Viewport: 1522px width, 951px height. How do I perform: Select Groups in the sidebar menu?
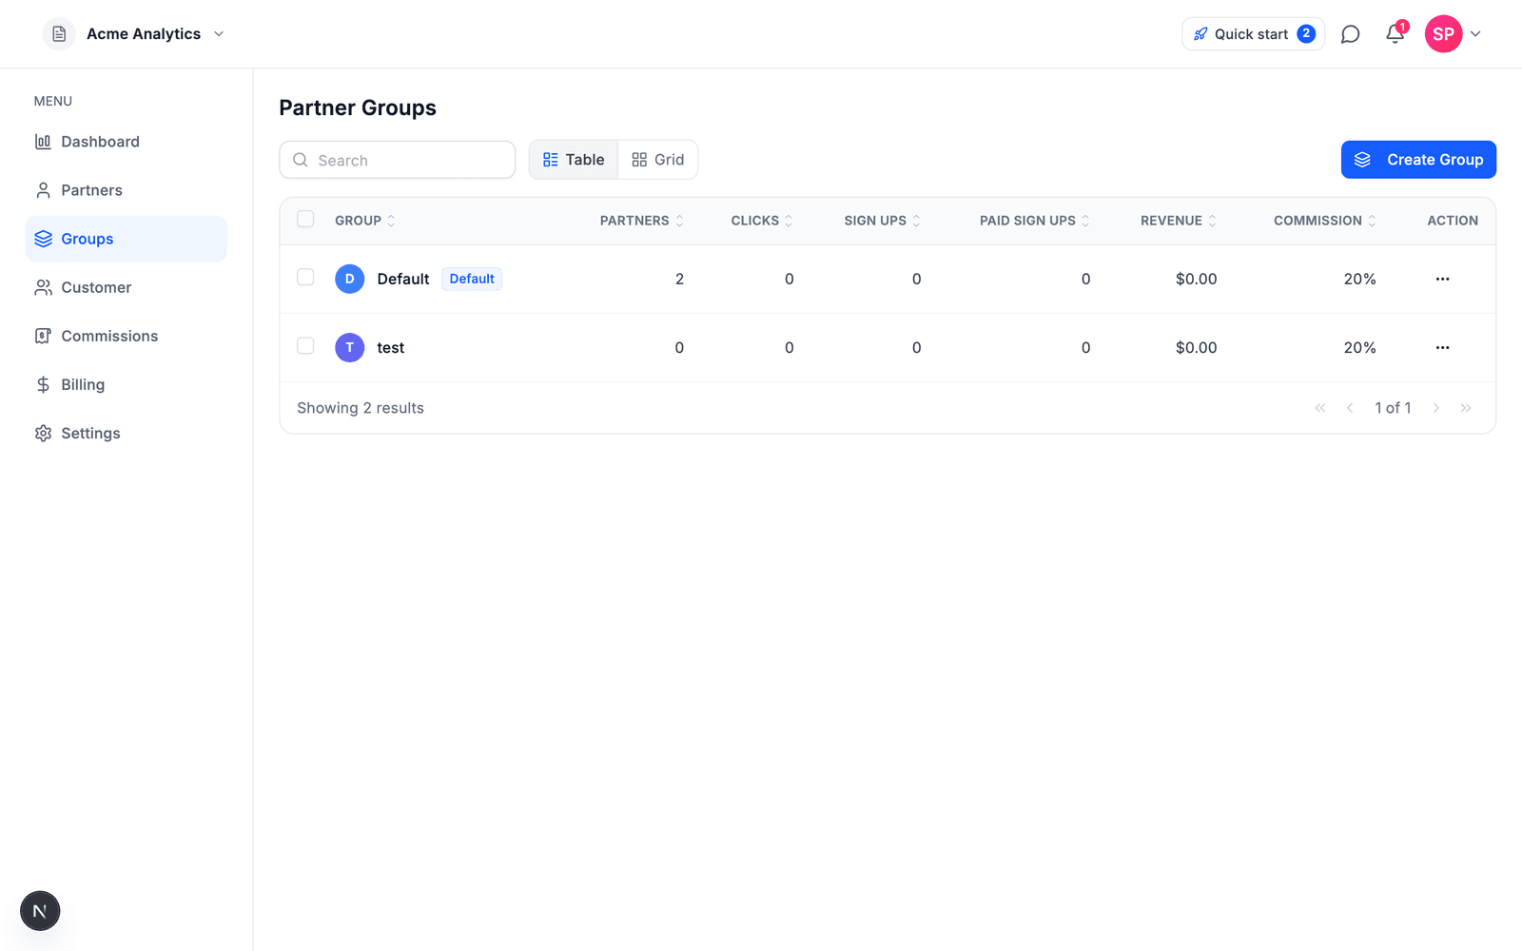point(127,239)
